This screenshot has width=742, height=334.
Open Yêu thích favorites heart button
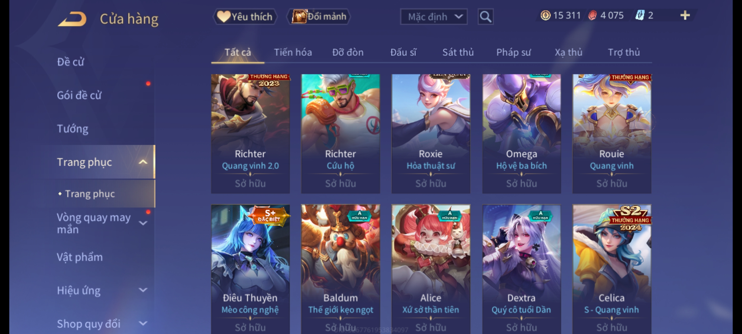tap(245, 16)
